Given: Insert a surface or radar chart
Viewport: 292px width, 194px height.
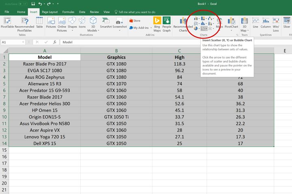Looking at the screenshot, I should 211,29.
